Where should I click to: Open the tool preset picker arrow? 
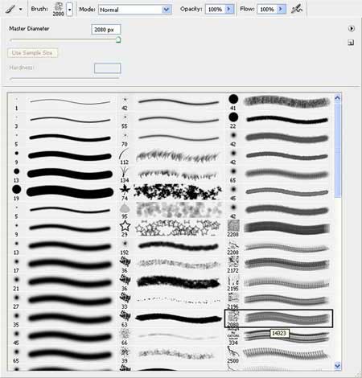tap(21, 10)
